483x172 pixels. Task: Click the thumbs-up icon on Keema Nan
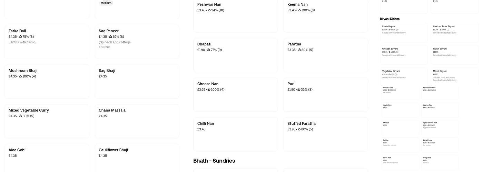299,10
